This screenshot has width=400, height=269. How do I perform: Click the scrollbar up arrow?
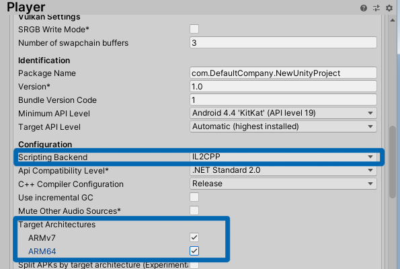[x=393, y=20]
